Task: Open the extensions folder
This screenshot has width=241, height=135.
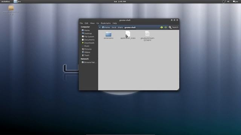Action: [108, 35]
